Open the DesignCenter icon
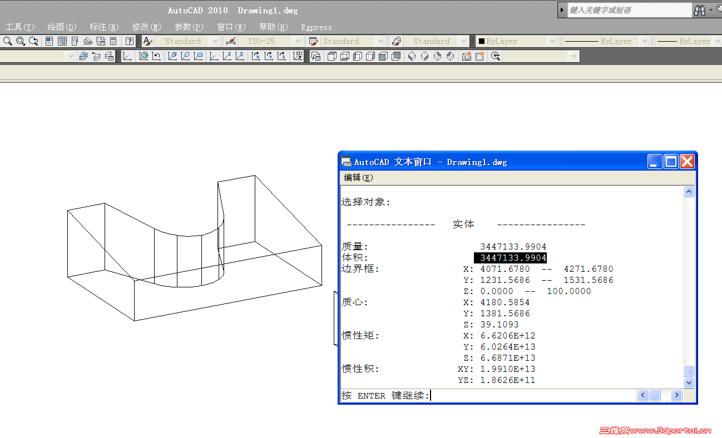 (x=62, y=41)
